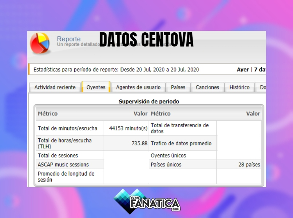Click the left Valor column header

140,113
